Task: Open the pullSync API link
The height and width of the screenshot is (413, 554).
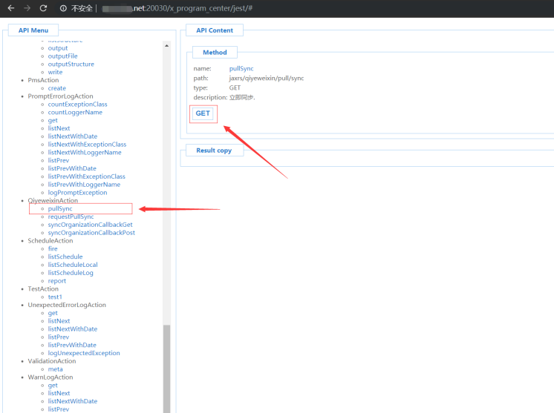Action: pos(60,208)
